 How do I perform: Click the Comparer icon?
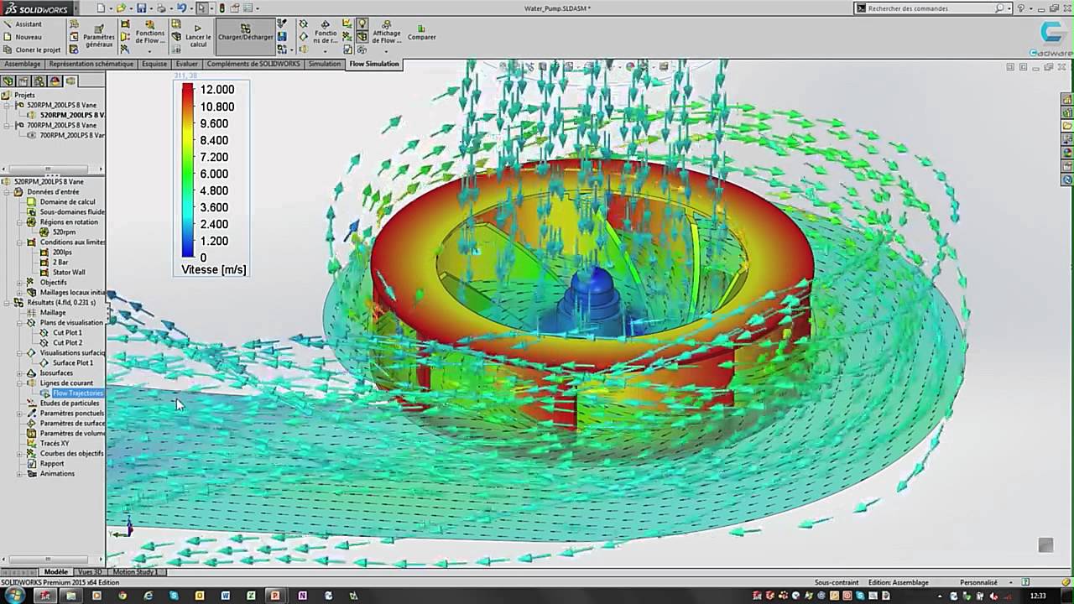pyautogui.click(x=421, y=33)
